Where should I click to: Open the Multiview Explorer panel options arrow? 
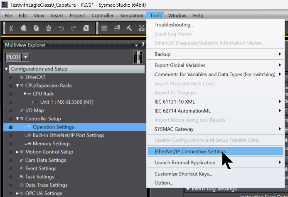(x=136, y=45)
